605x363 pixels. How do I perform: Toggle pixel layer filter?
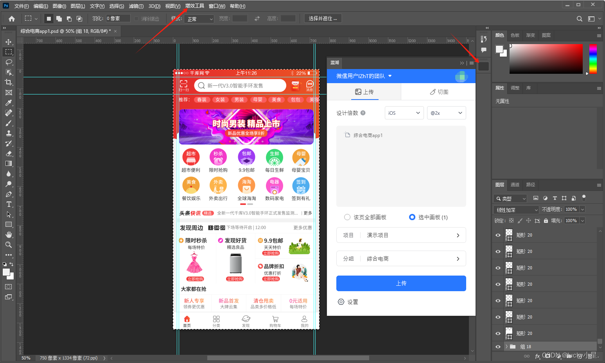(536, 198)
